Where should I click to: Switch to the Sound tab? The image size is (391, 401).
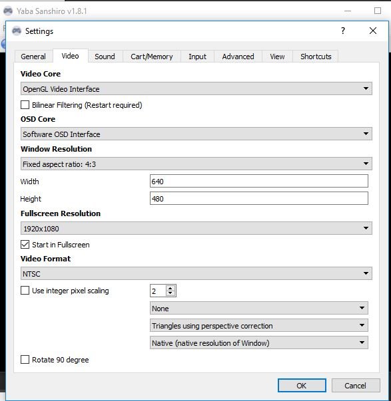click(105, 57)
